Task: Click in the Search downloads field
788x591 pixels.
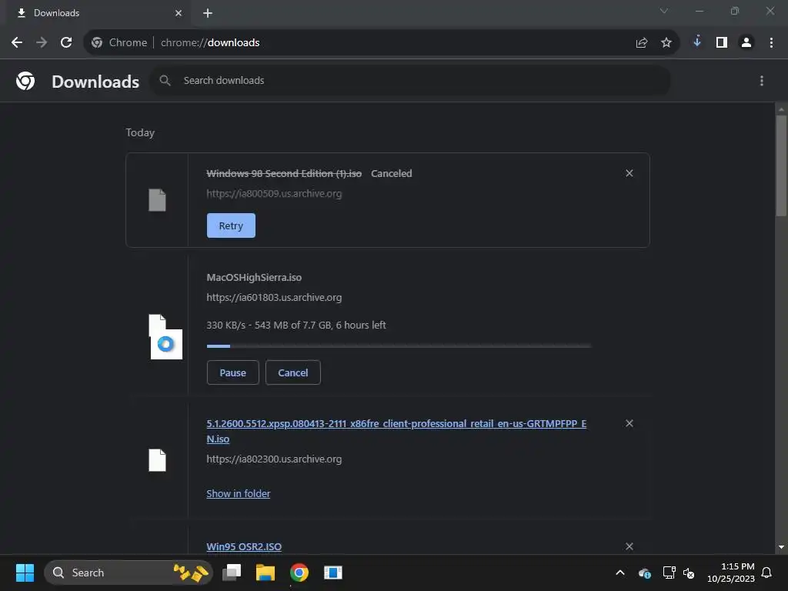Action: 410,80
